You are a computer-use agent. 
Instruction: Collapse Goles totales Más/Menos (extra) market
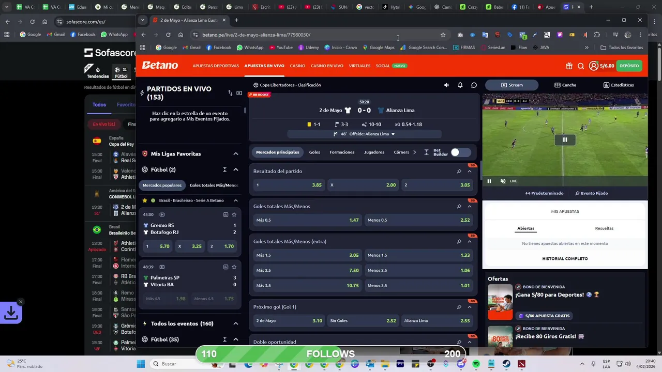pos(470,241)
